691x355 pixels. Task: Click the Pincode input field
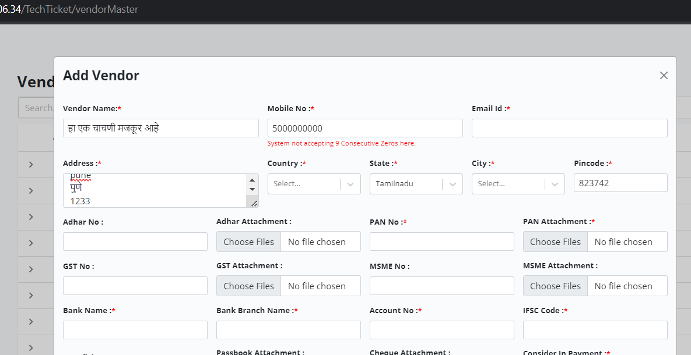[620, 183]
